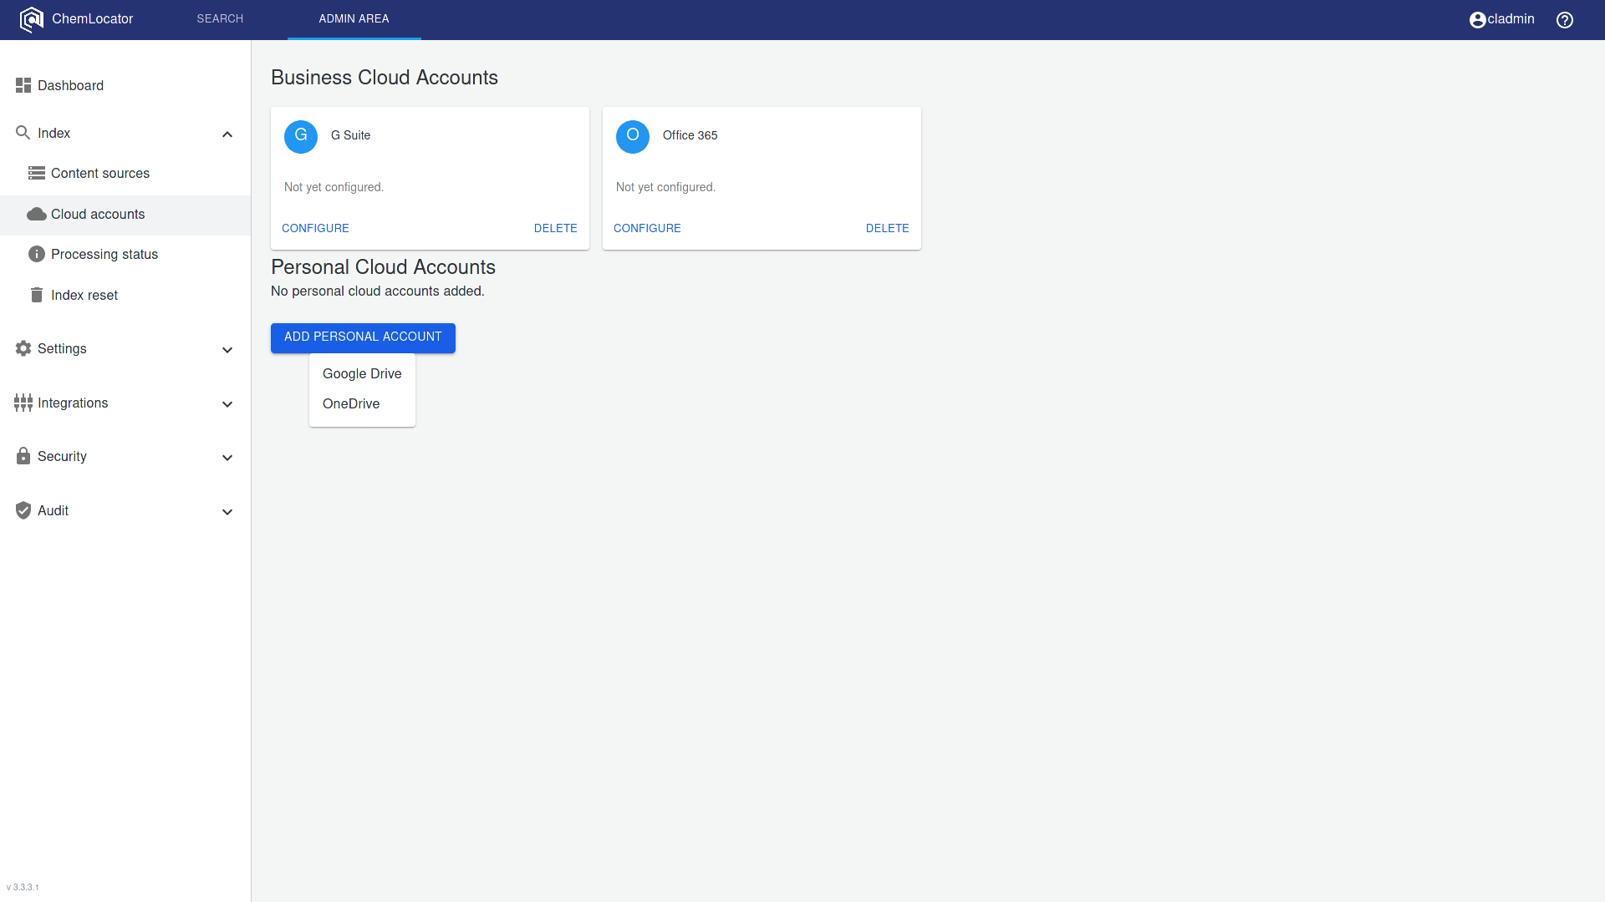Switch to the SEARCH tab

(220, 18)
